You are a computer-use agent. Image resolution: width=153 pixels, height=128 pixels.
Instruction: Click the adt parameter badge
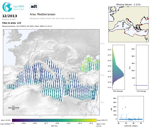[34, 7]
